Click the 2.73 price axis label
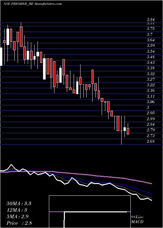This screenshot has width=163, height=228. pos(151,135)
